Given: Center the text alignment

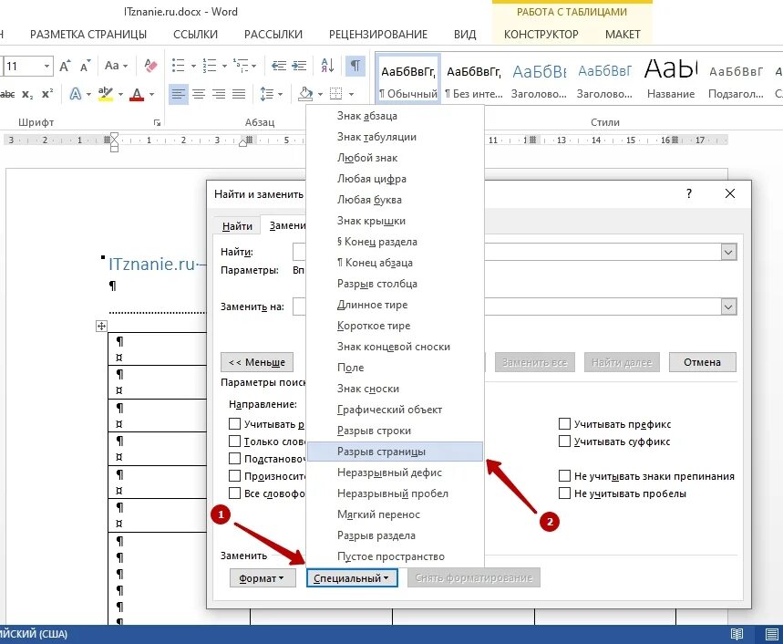Looking at the screenshot, I should (x=199, y=94).
